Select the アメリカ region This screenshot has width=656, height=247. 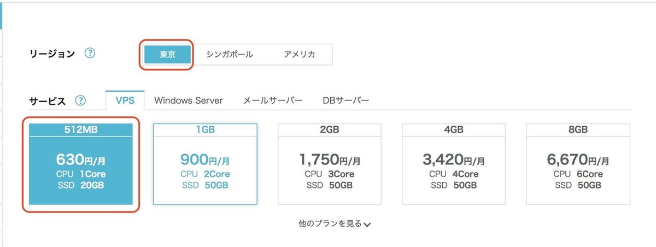point(299,55)
